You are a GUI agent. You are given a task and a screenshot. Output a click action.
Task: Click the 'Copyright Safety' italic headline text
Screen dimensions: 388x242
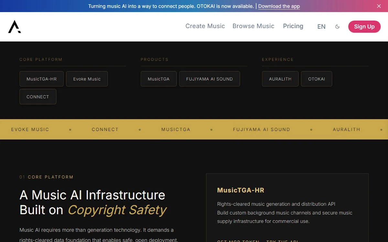click(117, 210)
